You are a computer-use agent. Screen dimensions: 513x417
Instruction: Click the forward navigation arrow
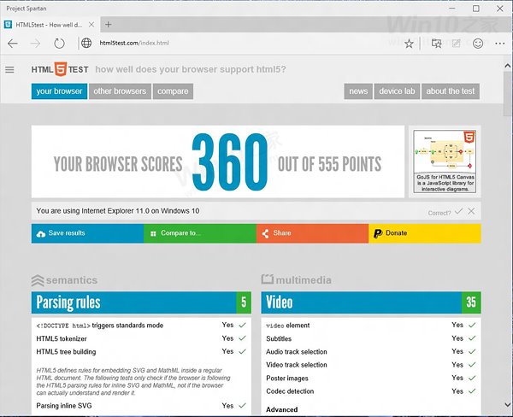point(35,44)
